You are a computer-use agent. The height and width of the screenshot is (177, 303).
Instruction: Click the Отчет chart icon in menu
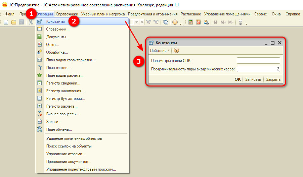point(39,44)
